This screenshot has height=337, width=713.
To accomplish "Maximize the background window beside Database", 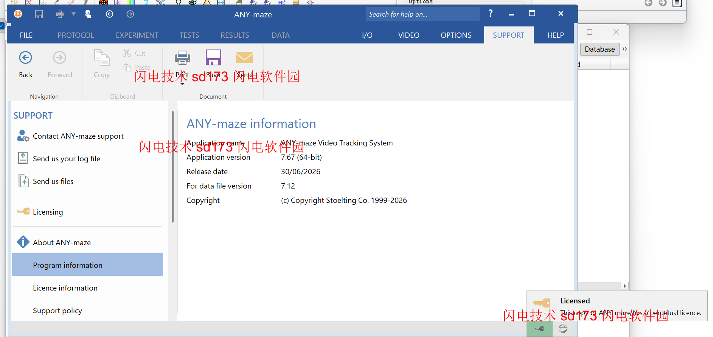I will point(589,32).
